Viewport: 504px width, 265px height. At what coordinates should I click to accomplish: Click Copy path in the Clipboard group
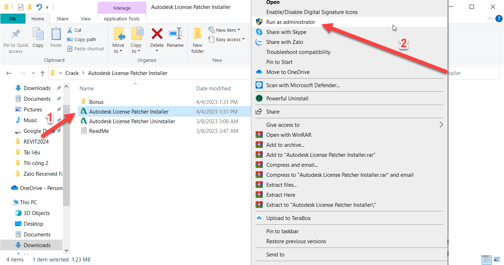tap(81, 40)
